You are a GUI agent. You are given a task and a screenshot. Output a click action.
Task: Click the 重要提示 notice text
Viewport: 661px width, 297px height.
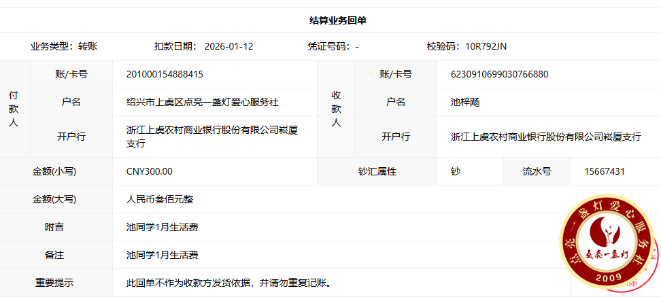228,283
